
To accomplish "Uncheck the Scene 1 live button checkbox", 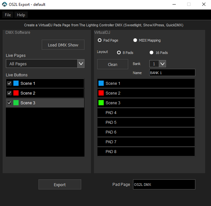I will point(9,83).
